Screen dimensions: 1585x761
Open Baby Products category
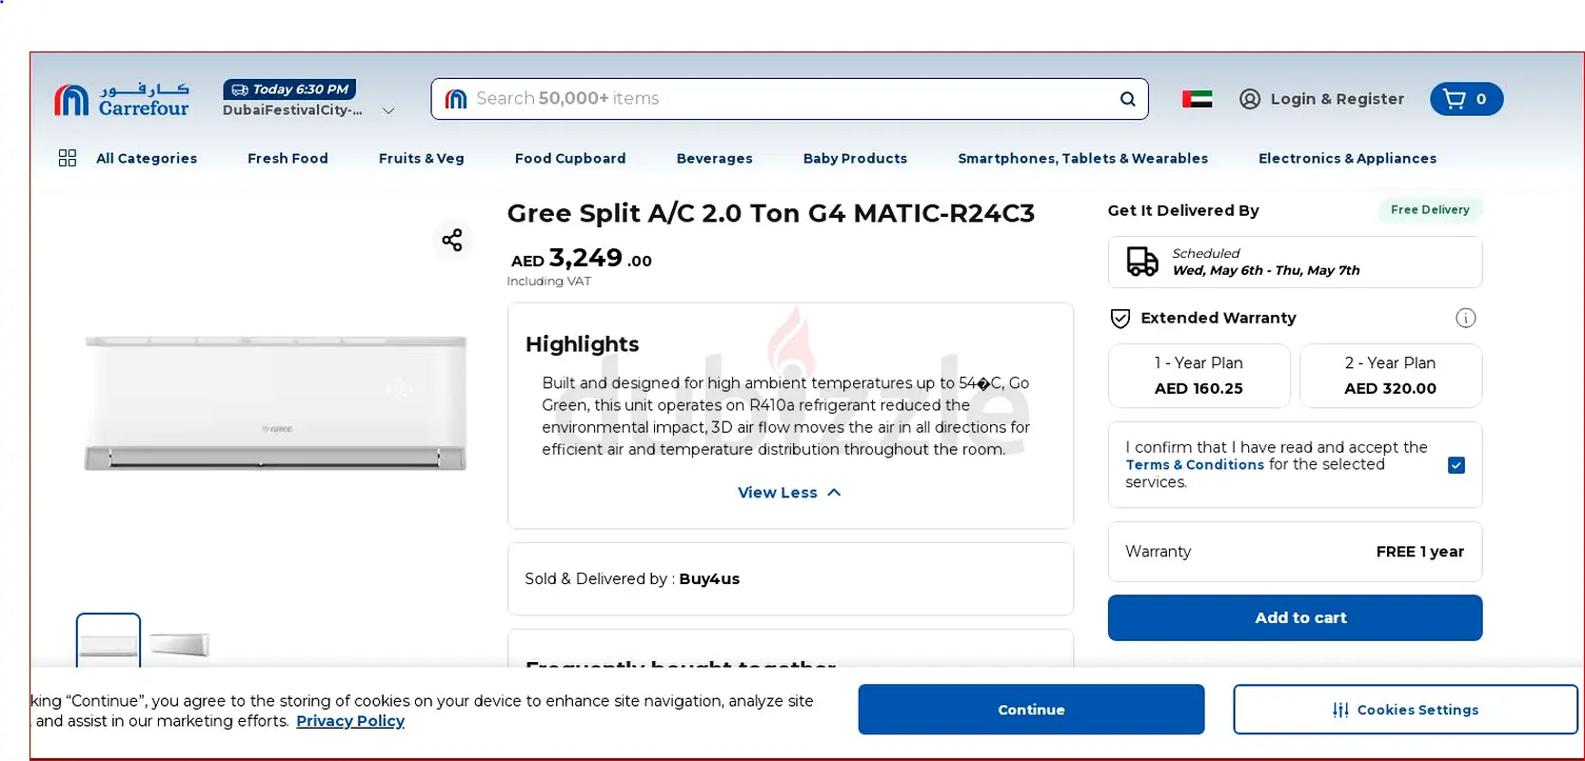855,159
